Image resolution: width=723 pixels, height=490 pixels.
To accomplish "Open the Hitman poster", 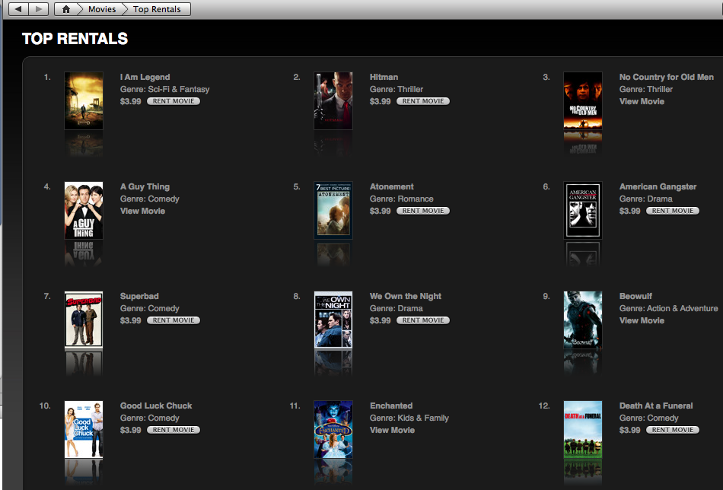I will (x=333, y=100).
